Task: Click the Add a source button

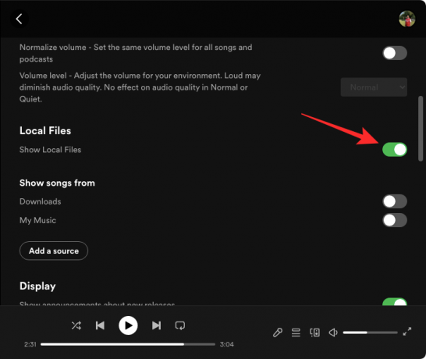Action: tap(54, 251)
